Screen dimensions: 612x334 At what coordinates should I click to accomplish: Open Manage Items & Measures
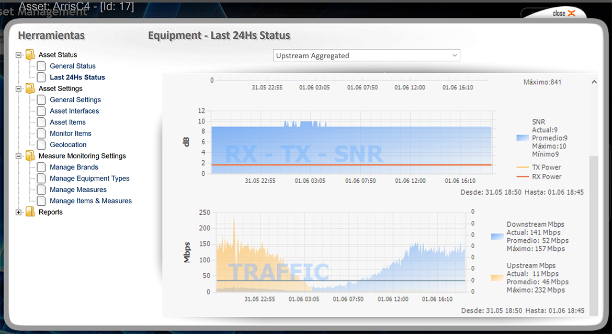coord(90,201)
